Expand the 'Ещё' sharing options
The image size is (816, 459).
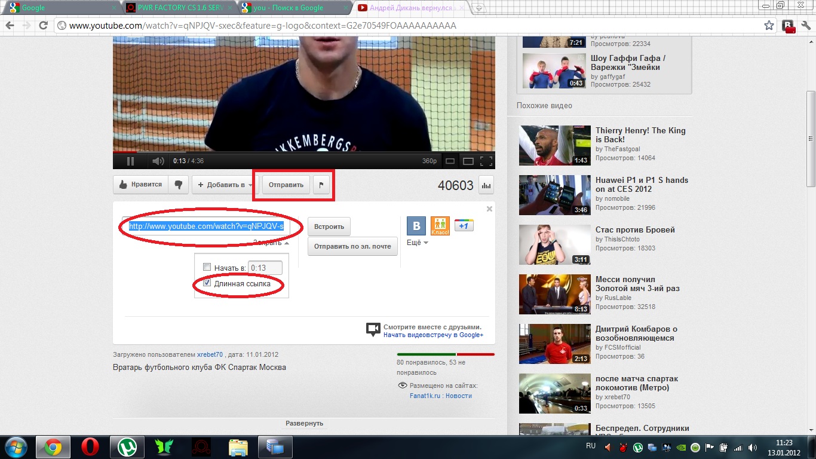(418, 243)
